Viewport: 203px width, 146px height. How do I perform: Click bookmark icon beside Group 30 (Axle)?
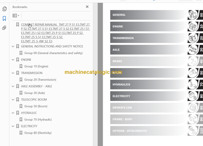21,93
